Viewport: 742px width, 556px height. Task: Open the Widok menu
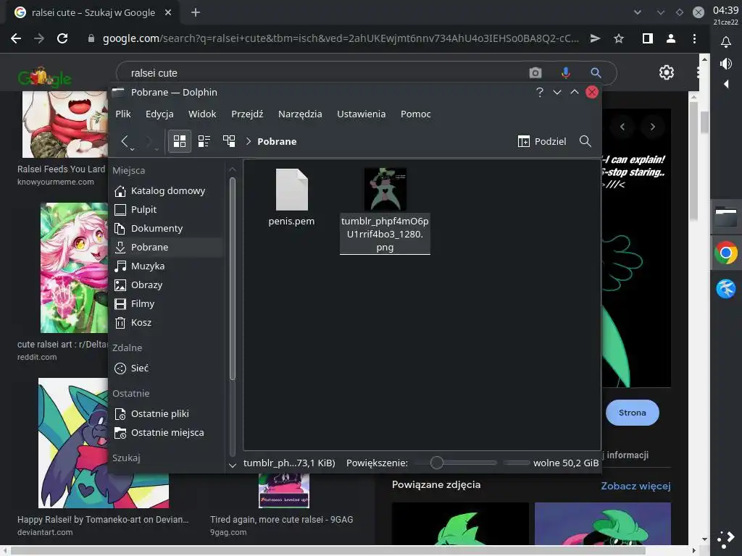point(202,114)
